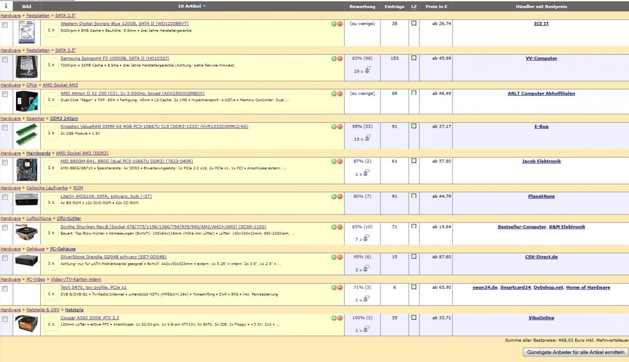The width and height of the screenshot is (629, 362).
Task: Tick selection checkbox for LiteOn iHOS104
Action: (x=5, y=197)
